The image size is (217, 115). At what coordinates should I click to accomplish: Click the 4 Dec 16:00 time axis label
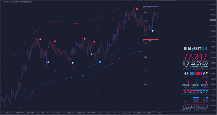click(157, 113)
